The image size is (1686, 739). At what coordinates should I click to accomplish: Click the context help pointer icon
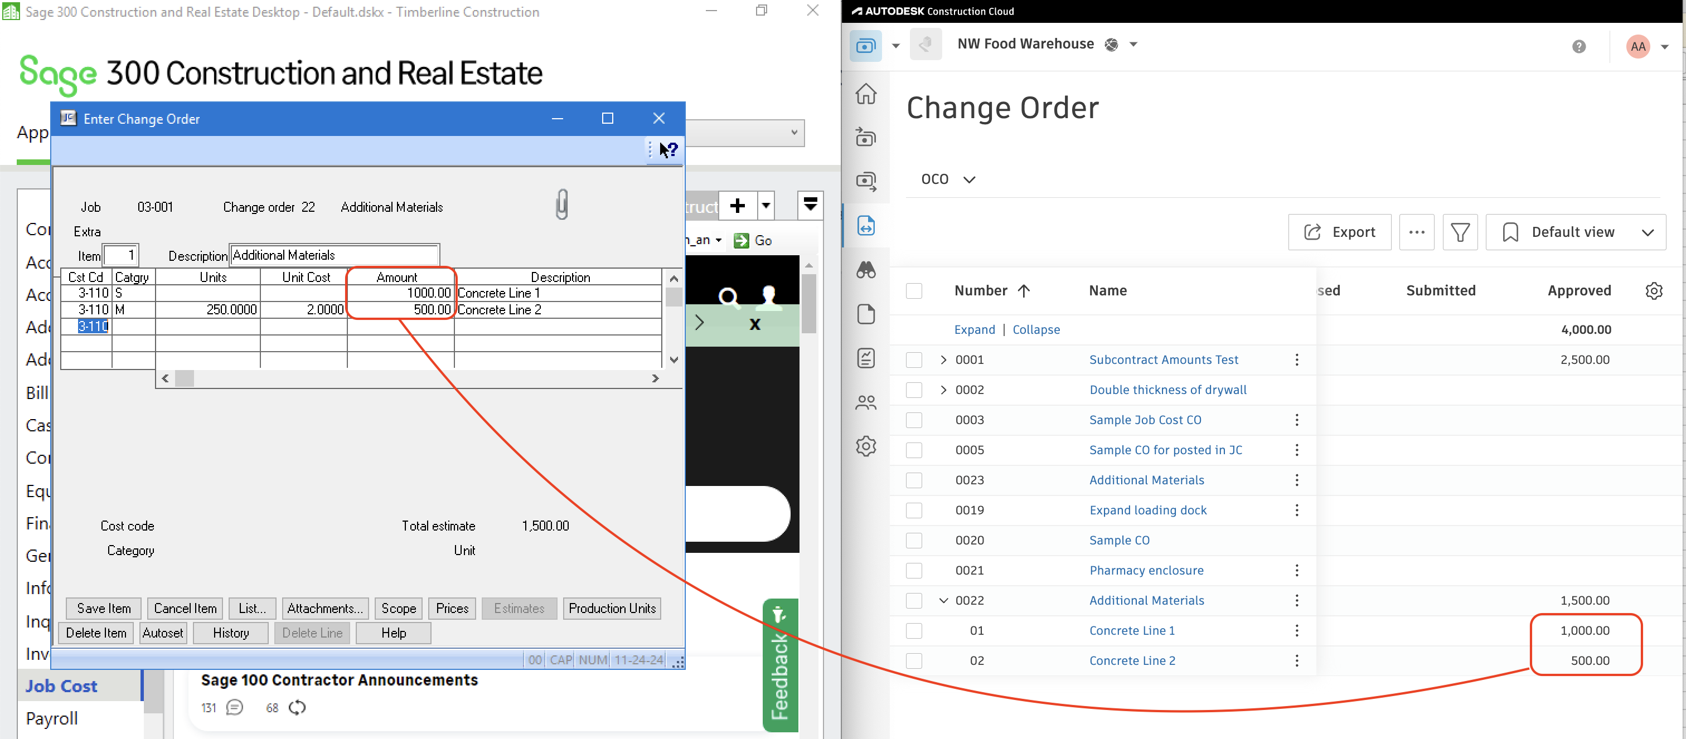point(668,150)
